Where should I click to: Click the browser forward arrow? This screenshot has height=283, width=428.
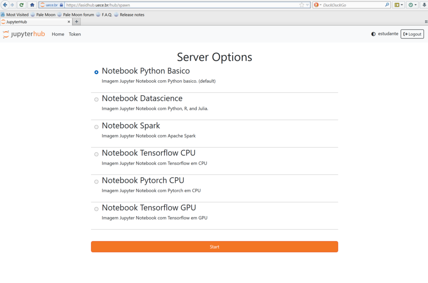[12, 5]
